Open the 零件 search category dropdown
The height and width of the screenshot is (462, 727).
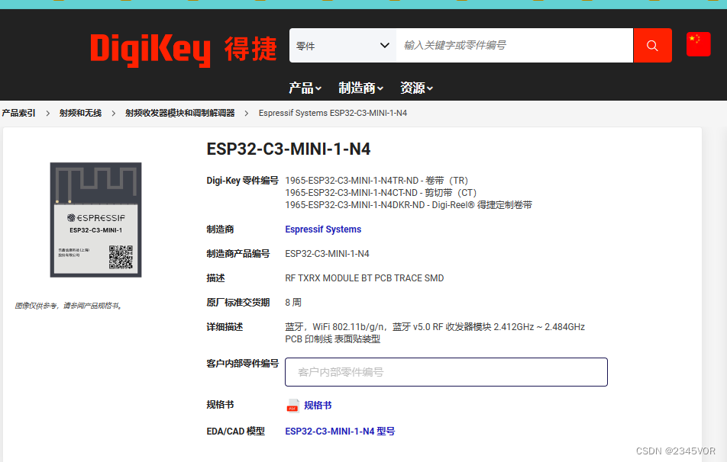coord(343,46)
